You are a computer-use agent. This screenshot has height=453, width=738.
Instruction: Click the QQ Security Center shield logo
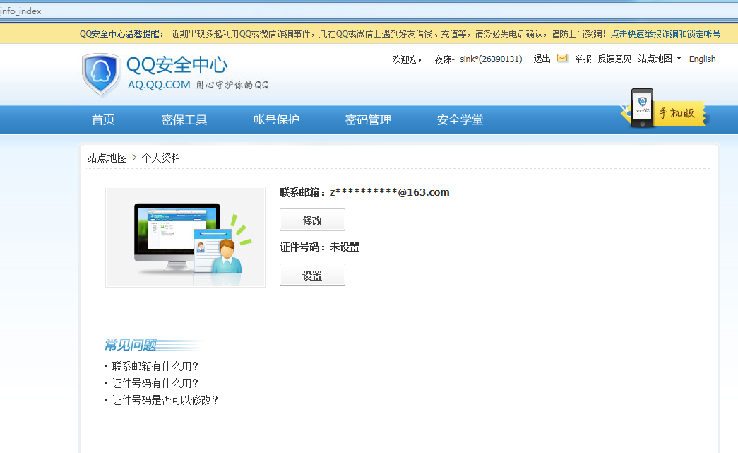coord(101,74)
